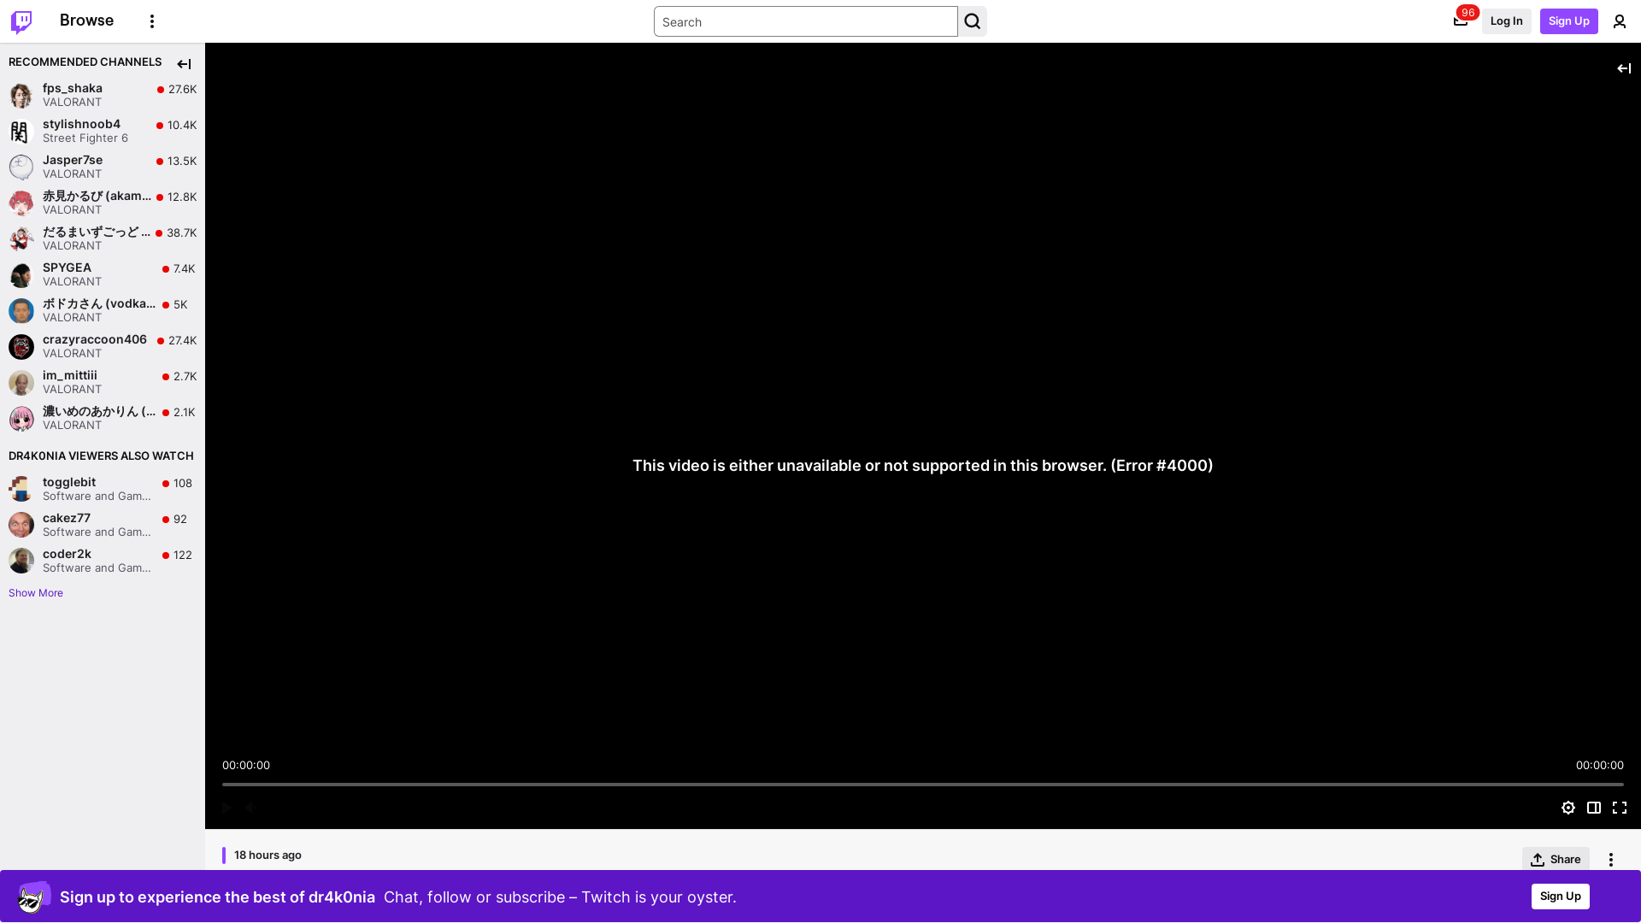Screen dimensions: 1641x923
Task: Expand the Show More channels link
Action: [36, 591]
